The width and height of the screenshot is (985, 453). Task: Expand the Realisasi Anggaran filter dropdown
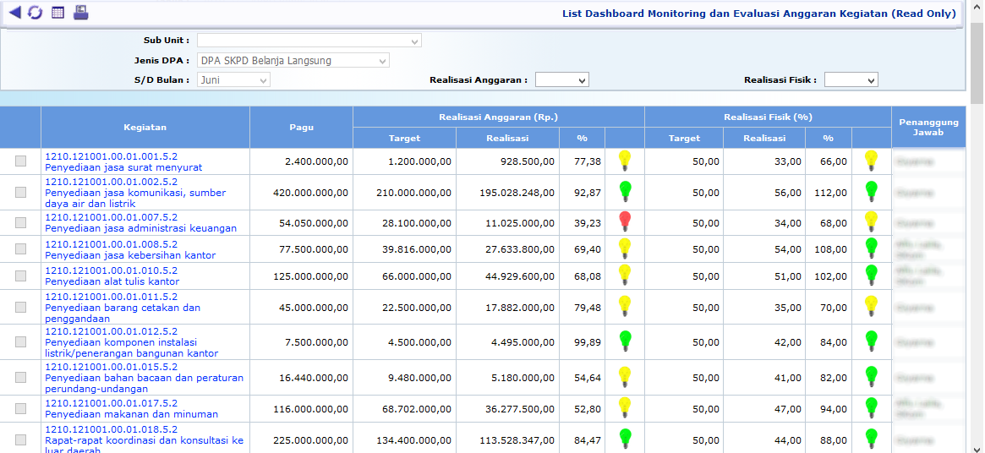click(562, 79)
